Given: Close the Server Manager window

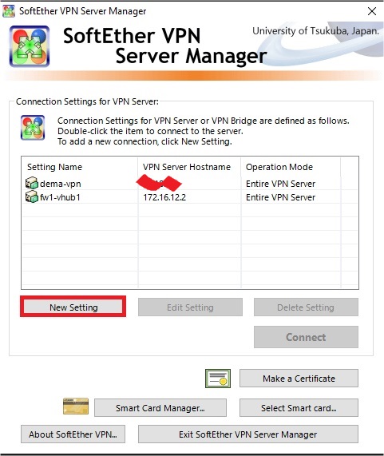Looking at the screenshot, I should pos(372,11).
